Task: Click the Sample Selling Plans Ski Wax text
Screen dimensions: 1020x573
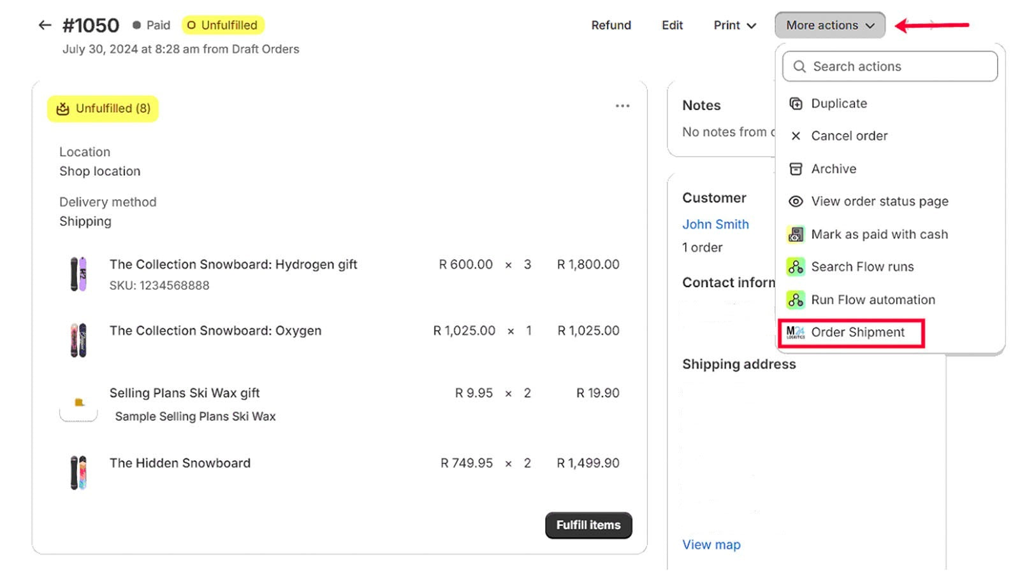Action: pos(195,416)
